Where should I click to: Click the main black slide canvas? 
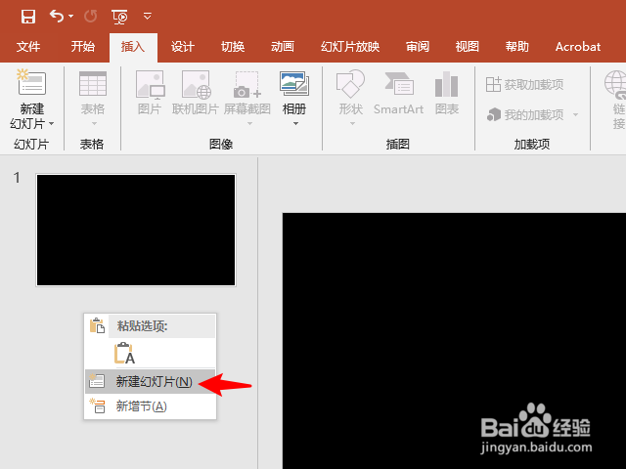(x=454, y=341)
